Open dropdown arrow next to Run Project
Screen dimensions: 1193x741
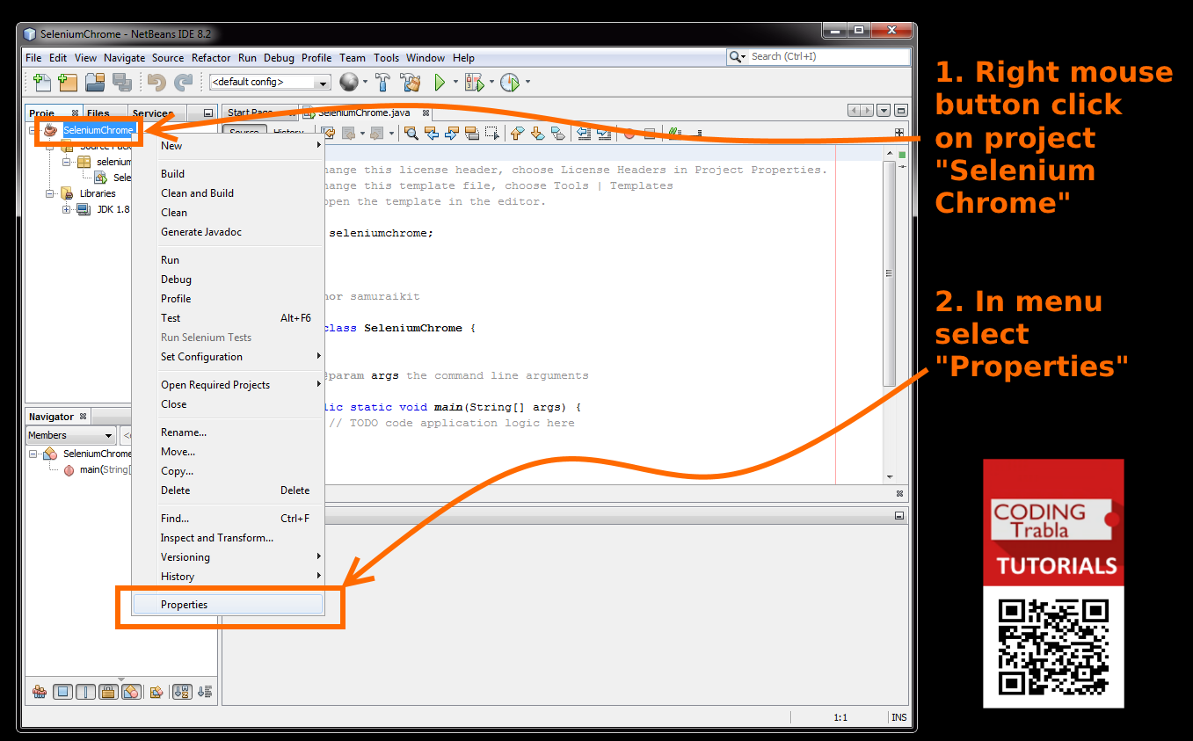pyautogui.click(x=455, y=82)
